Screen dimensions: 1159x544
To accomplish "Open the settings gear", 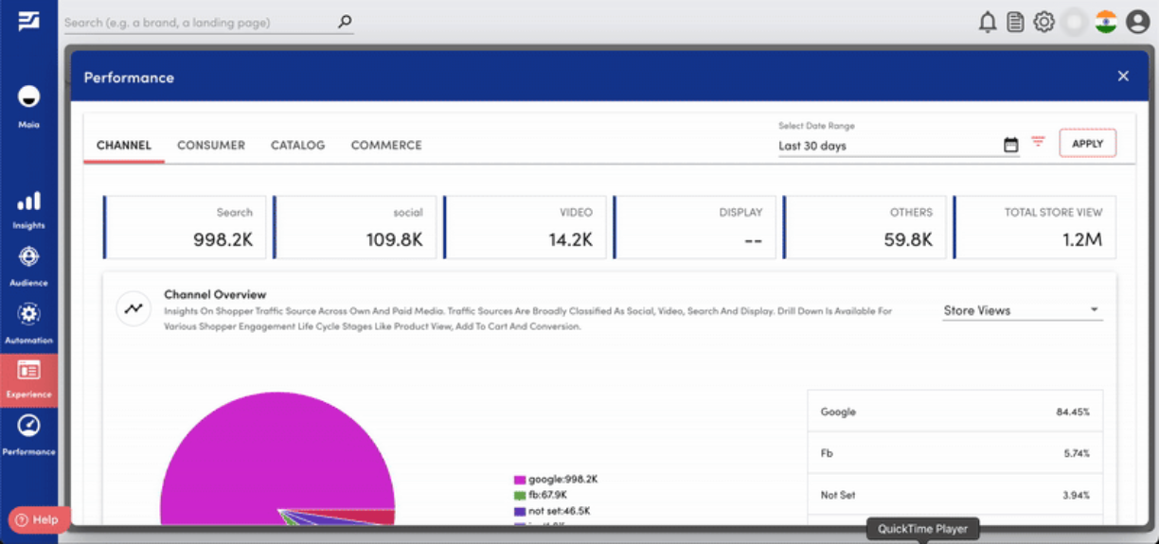I will (x=1043, y=22).
